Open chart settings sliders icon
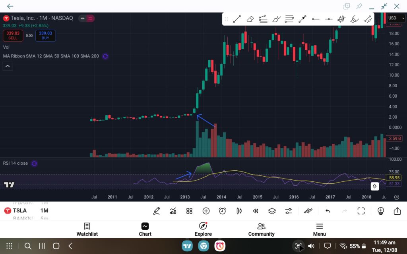Viewport: 407px width, 254px height. tap(289, 211)
